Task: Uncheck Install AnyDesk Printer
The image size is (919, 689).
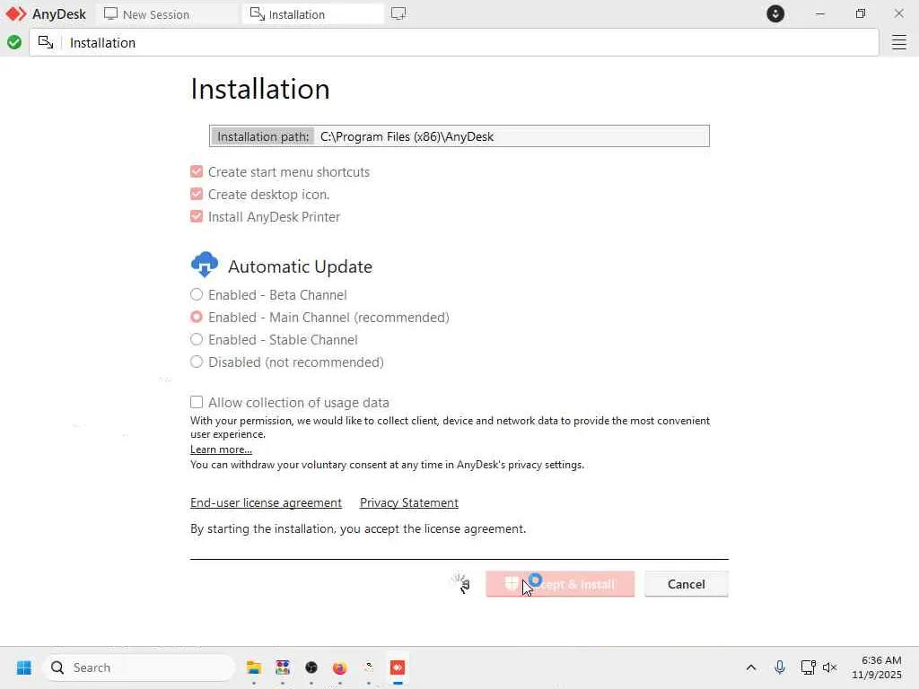Action: coord(197,217)
